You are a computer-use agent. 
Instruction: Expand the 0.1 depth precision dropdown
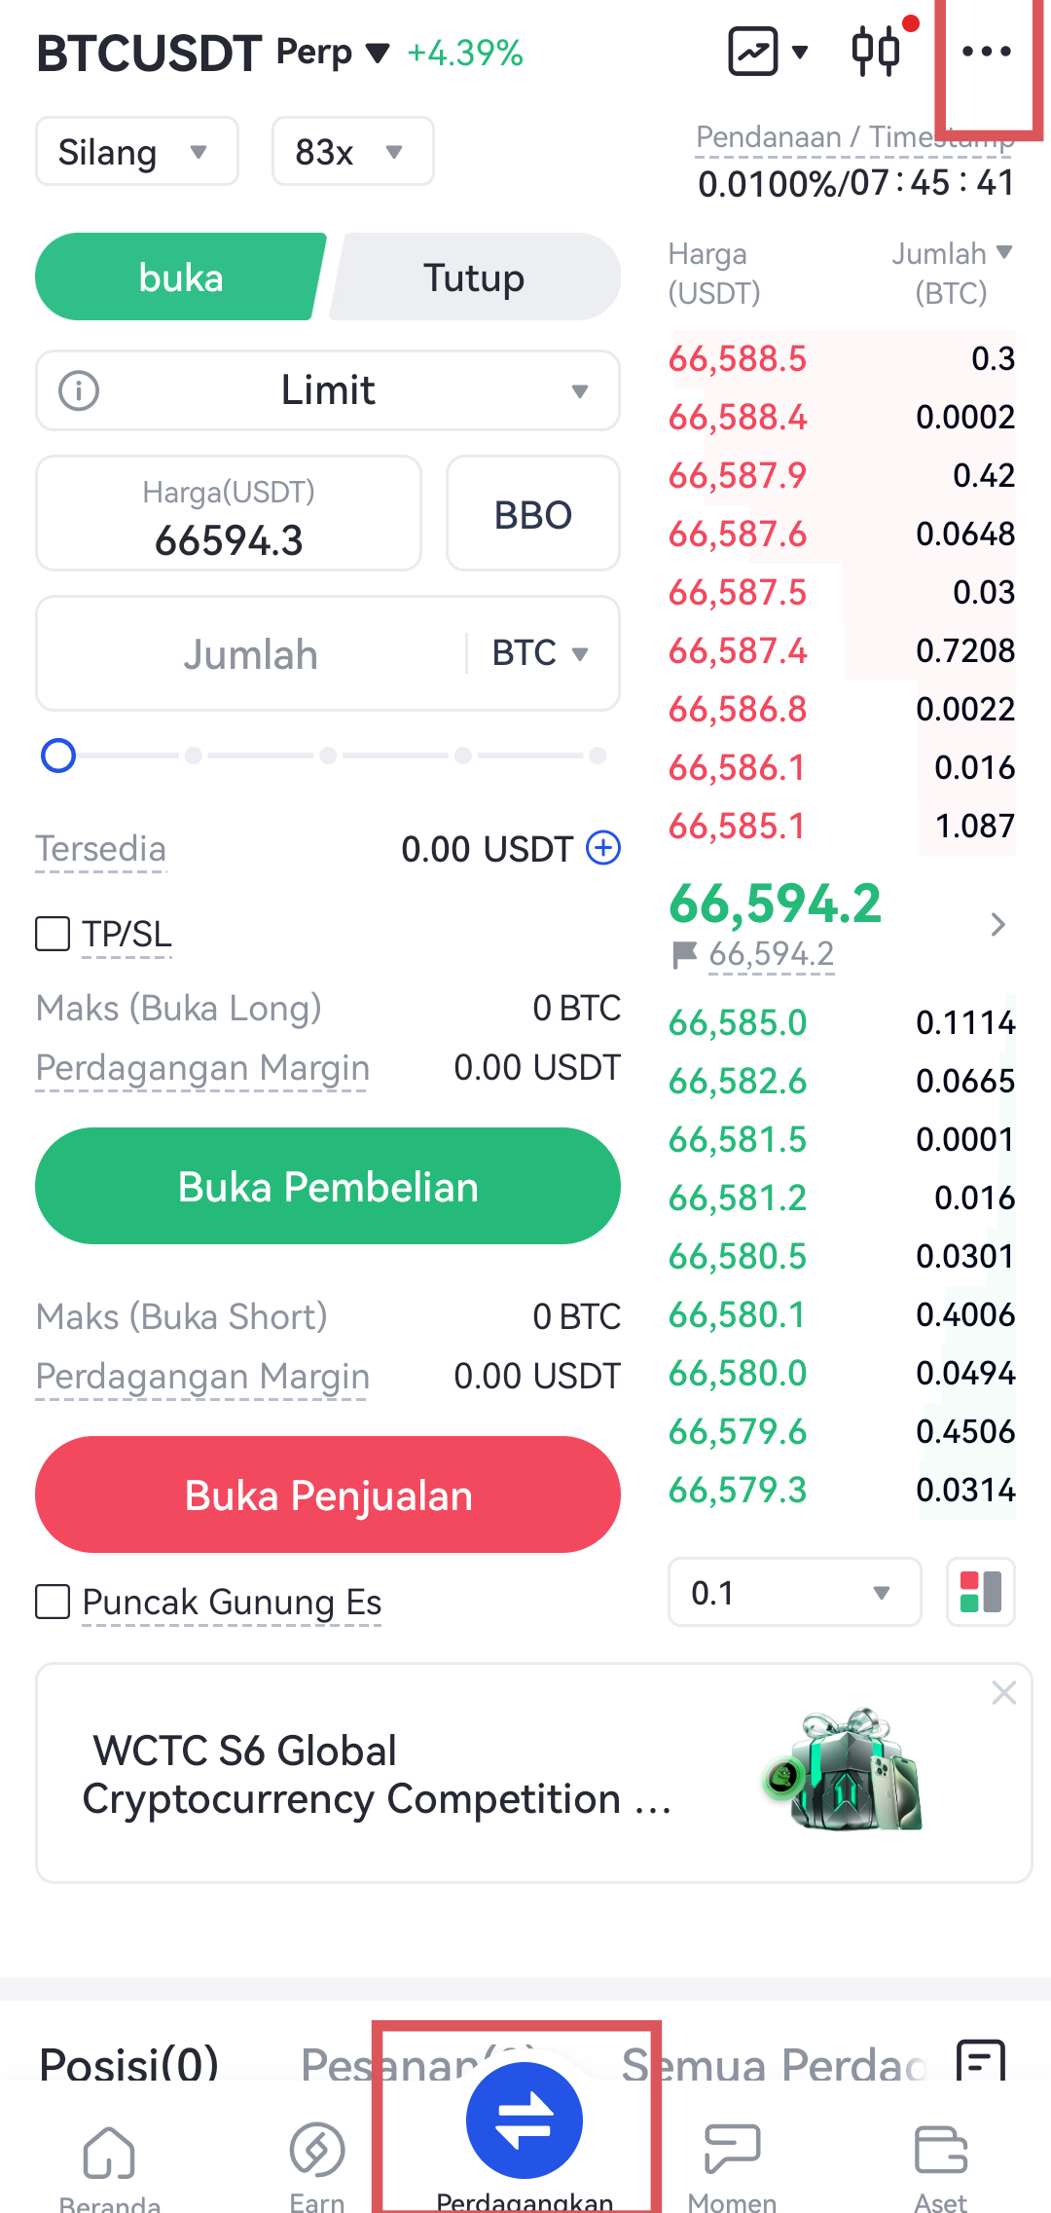794,1593
